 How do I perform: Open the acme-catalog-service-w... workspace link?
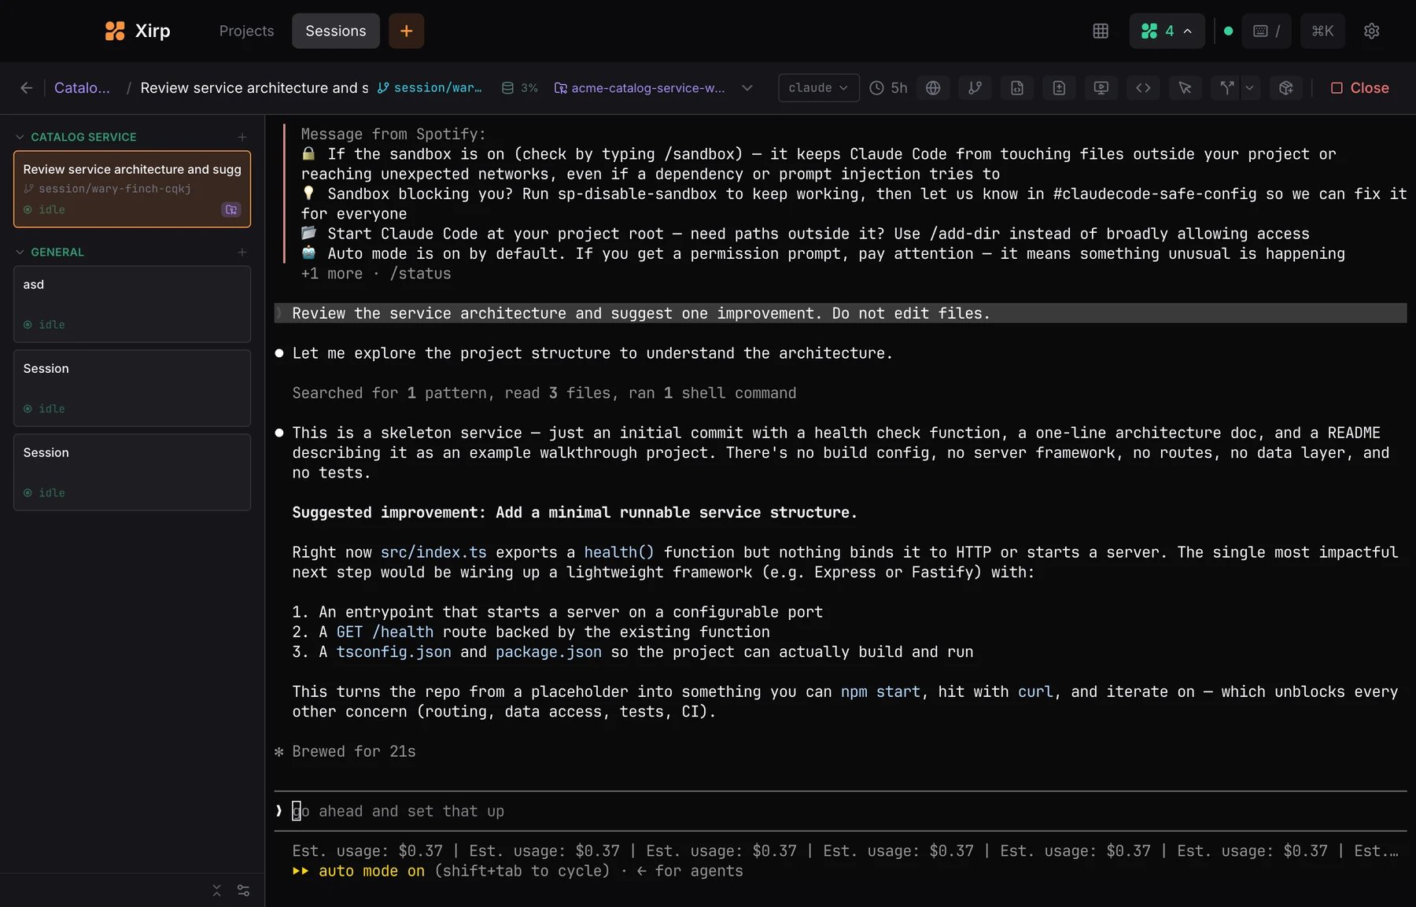(640, 88)
